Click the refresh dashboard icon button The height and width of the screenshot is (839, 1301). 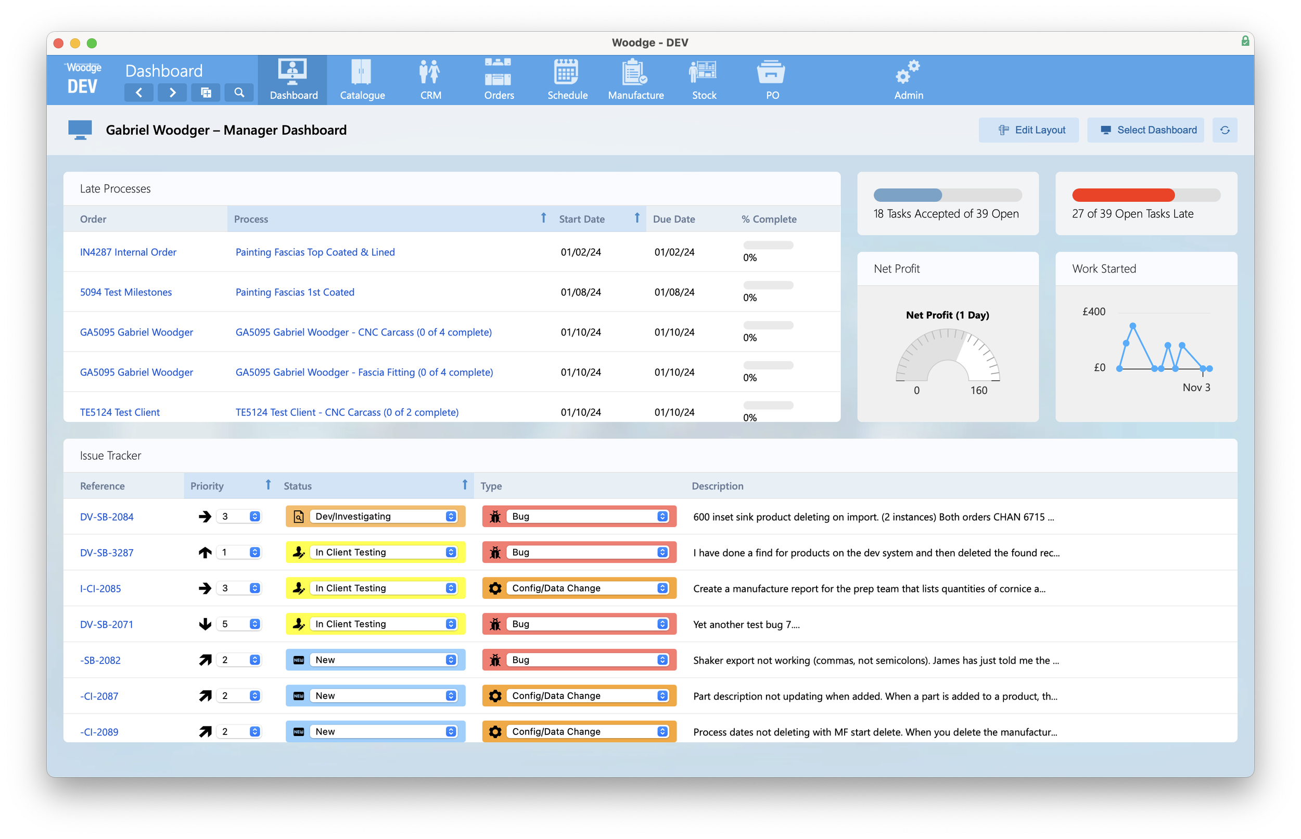[1224, 130]
